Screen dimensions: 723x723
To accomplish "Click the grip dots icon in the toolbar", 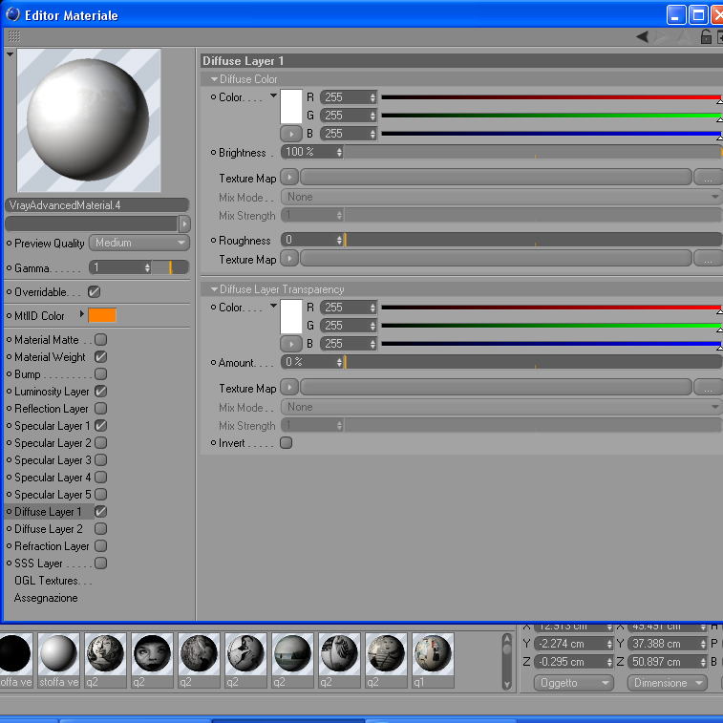I will [14, 36].
